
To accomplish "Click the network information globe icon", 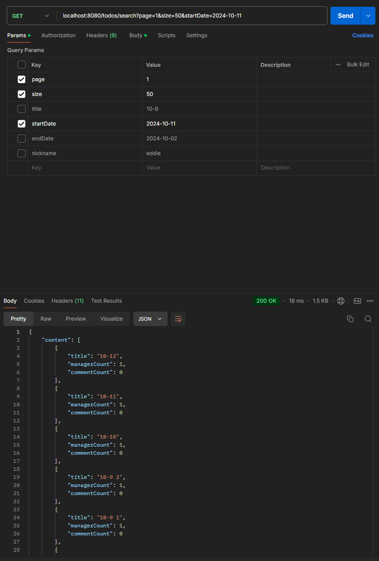I will (341, 301).
